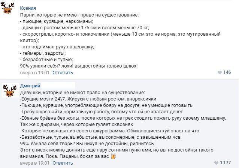Screen dimensions: 239x168
Task: Like Дмитрий's comment with the heart icon
Action: [216, 163]
